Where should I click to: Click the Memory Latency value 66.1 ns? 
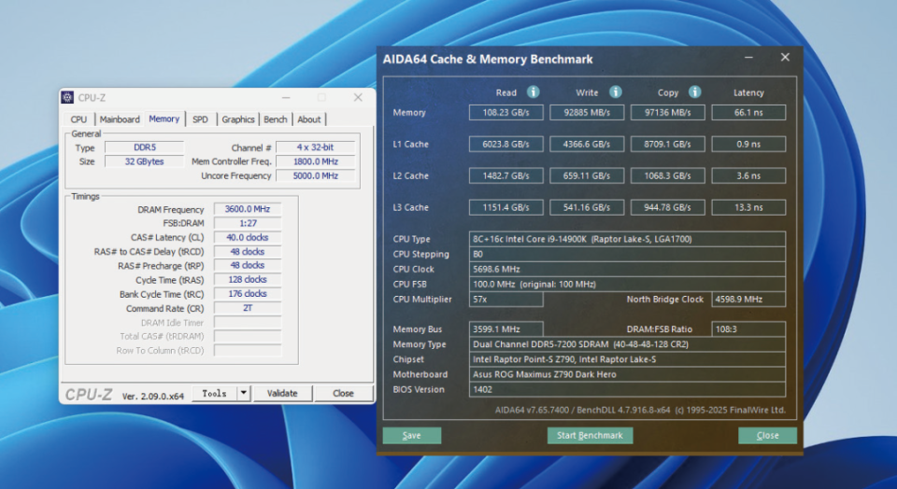(748, 113)
